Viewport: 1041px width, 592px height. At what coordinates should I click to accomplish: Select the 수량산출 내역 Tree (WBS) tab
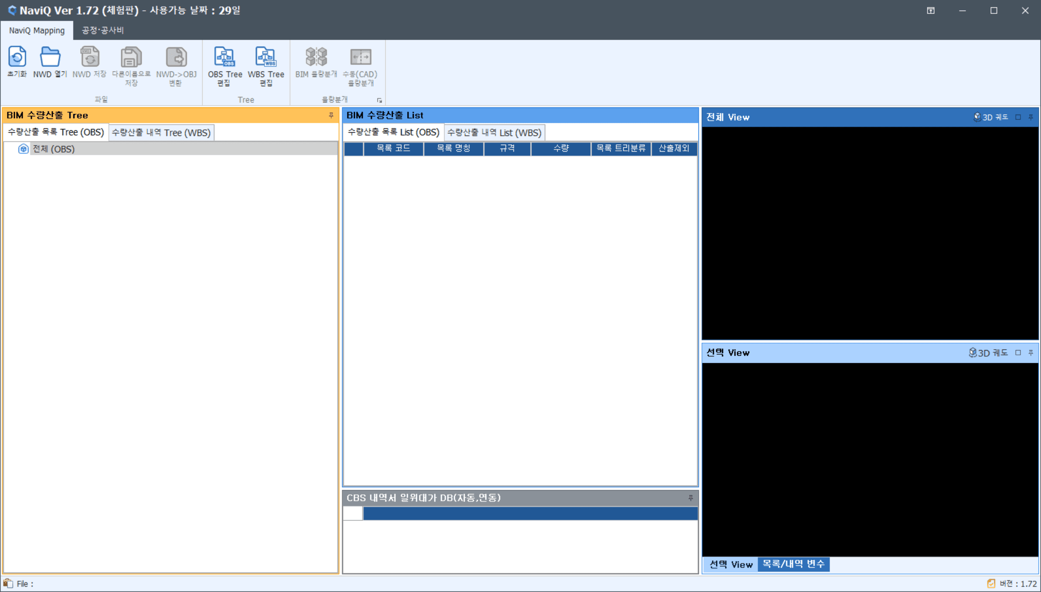(161, 133)
